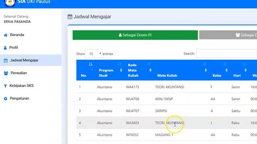
Task: Click the Perwalian group icon
Action: pos(6,73)
